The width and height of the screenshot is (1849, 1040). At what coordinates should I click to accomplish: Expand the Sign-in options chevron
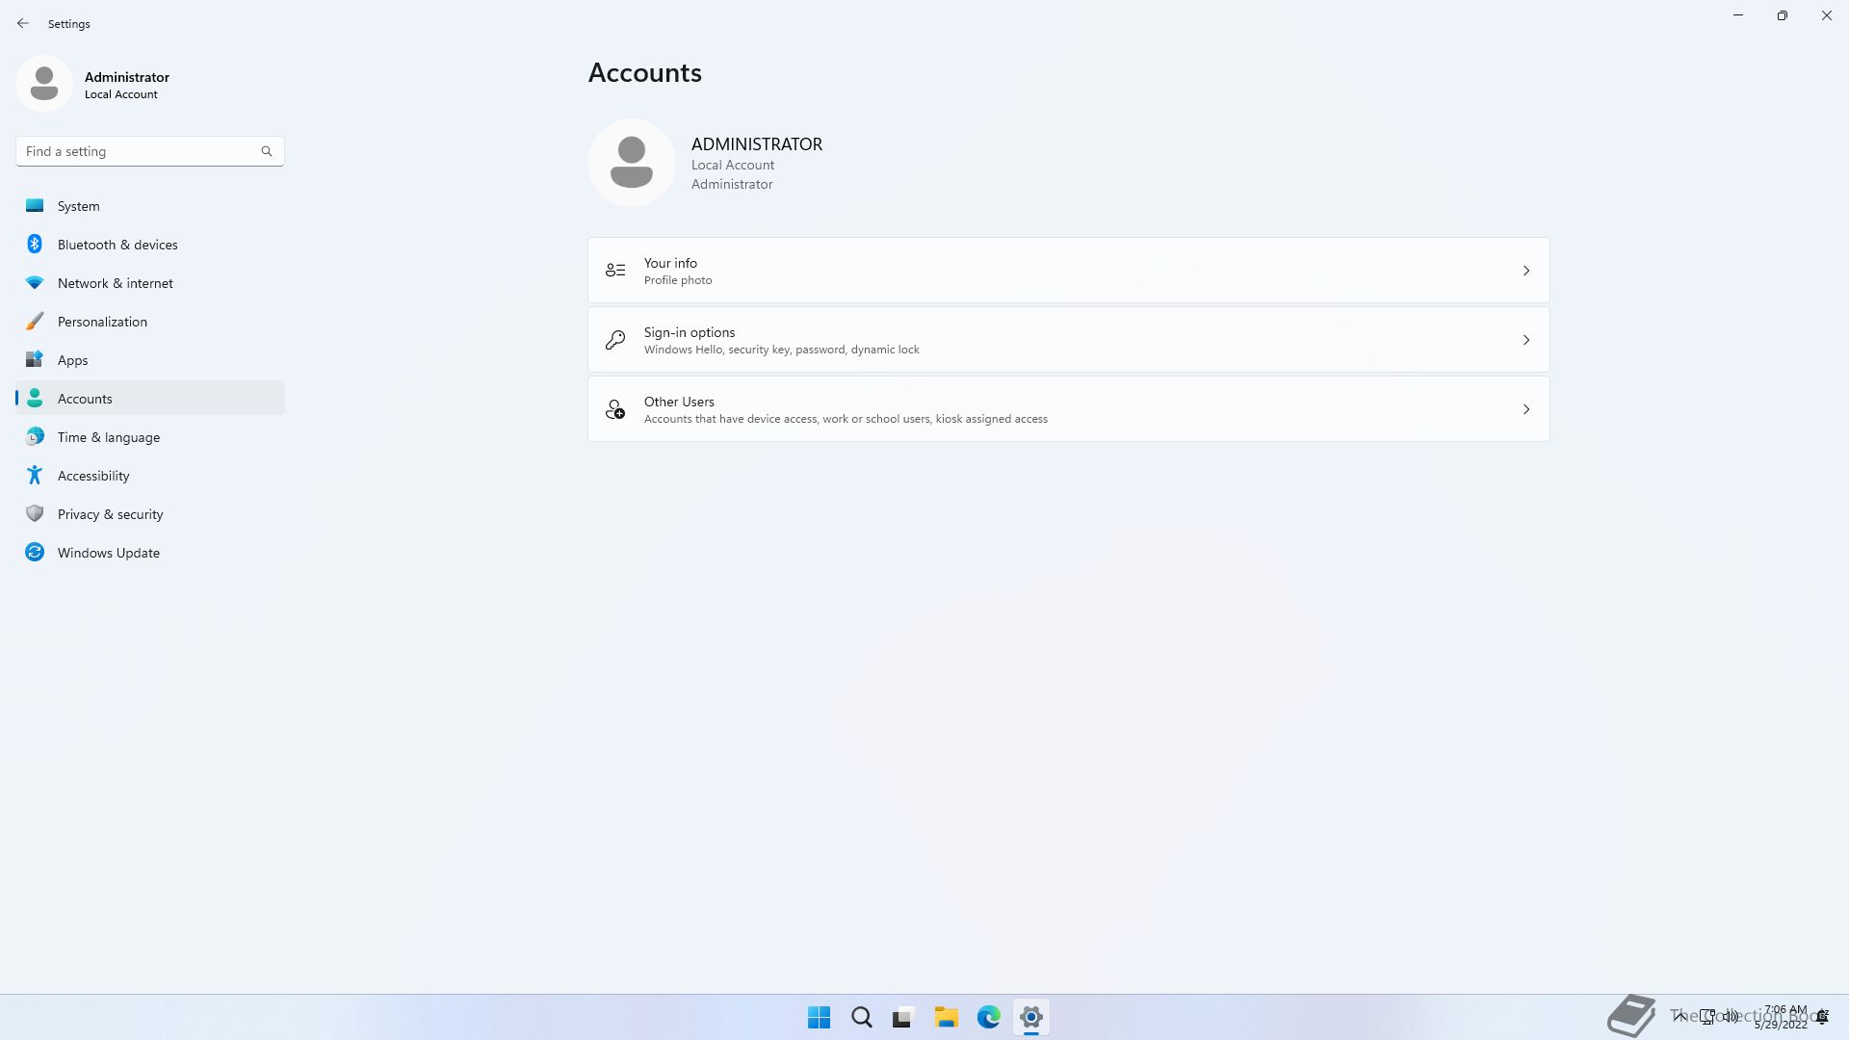click(1525, 340)
